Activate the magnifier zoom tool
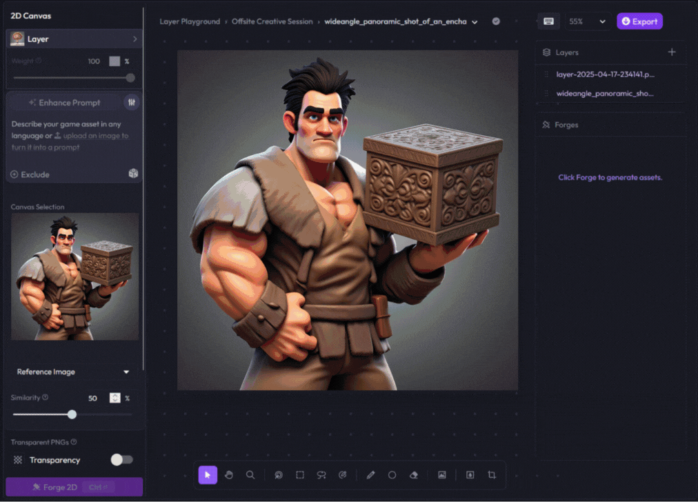This screenshot has width=698, height=502. (x=250, y=475)
